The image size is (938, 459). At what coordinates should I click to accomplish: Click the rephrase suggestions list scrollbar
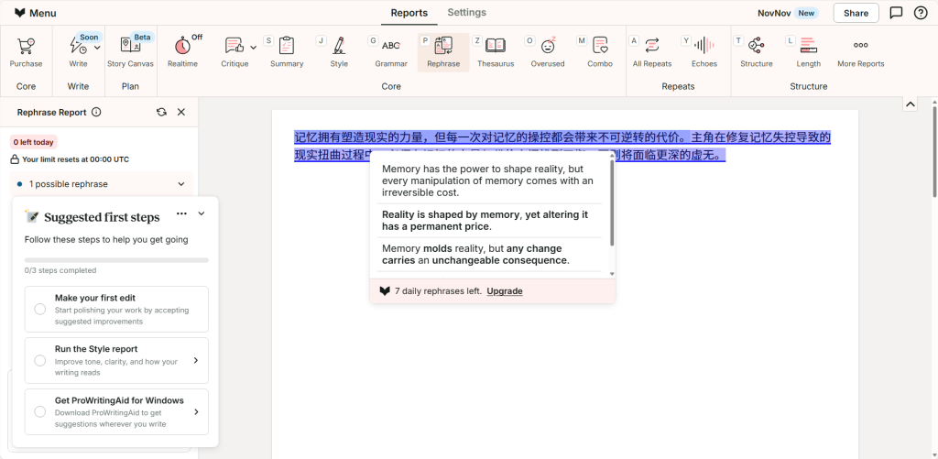612,203
